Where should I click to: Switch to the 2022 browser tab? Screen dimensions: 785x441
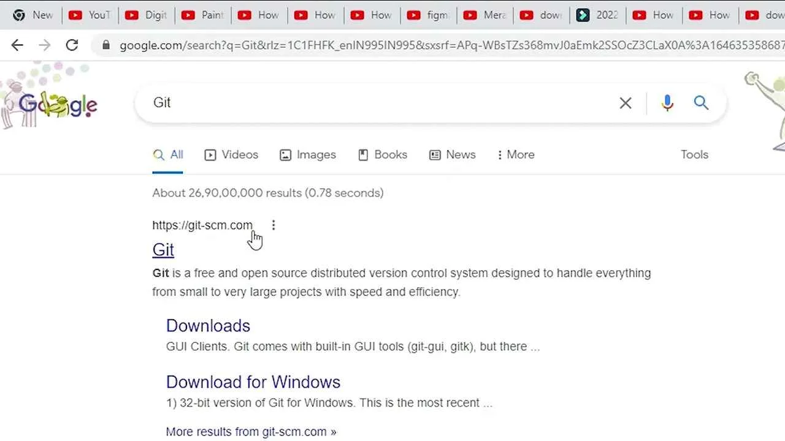point(597,15)
